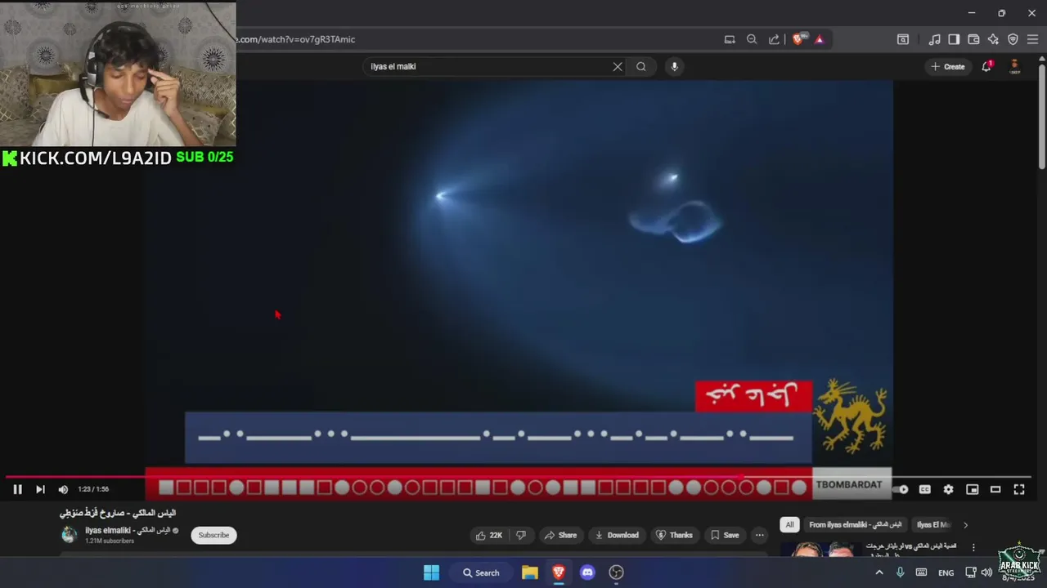Open File Explorer from taskbar
The height and width of the screenshot is (588, 1047).
click(529, 572)
